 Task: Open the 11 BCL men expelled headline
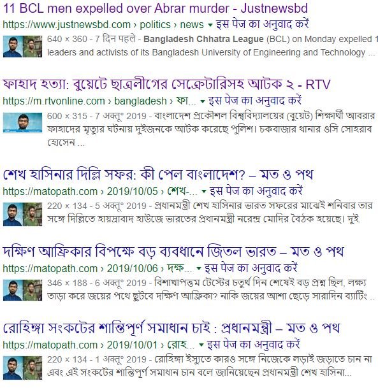(155, 8)
